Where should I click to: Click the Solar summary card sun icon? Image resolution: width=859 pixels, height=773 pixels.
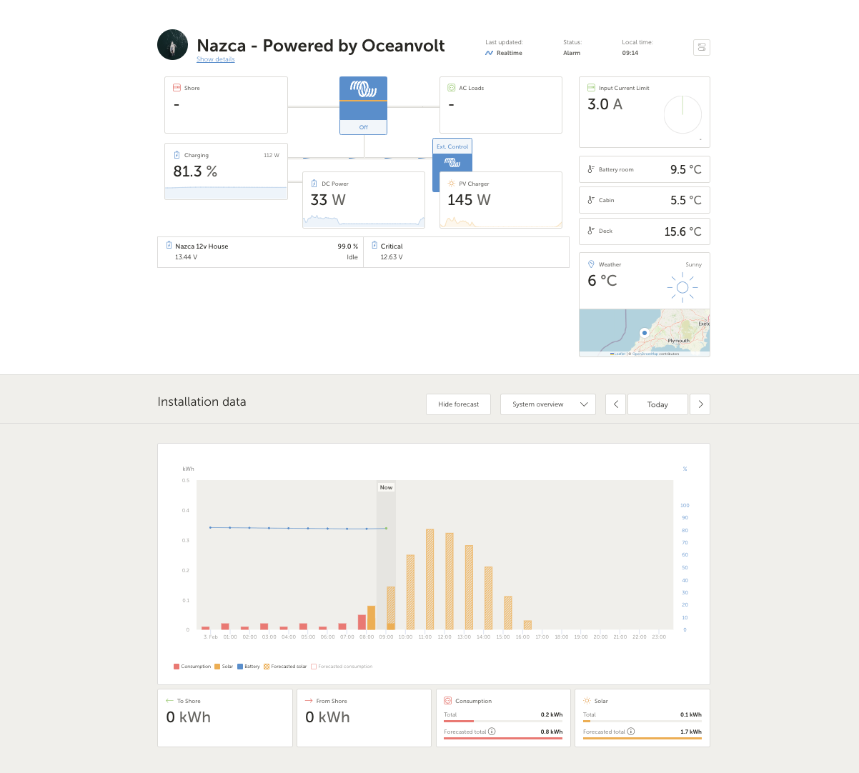pyautogui.click(x=587, y=701)
